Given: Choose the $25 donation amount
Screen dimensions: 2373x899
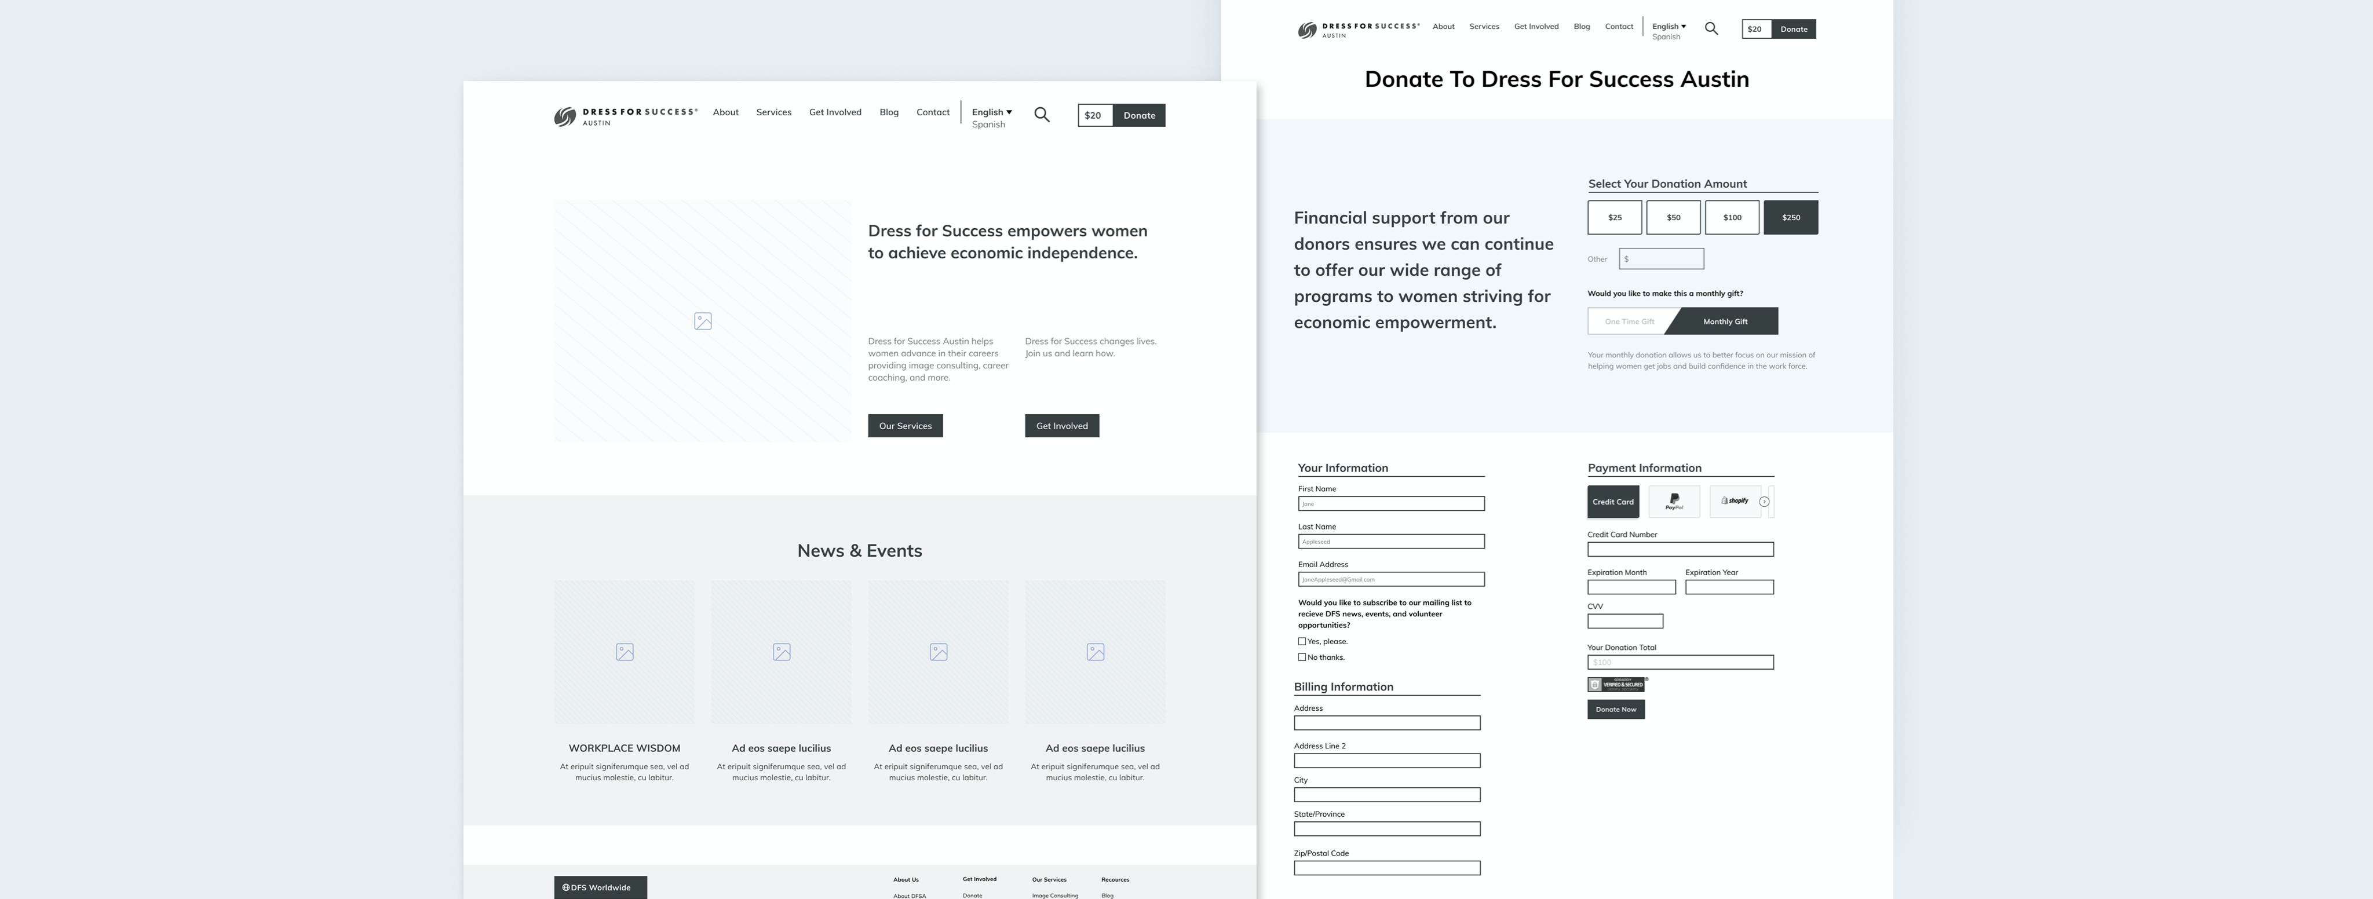Looking at the screenshot, I should click(1615, 217).
